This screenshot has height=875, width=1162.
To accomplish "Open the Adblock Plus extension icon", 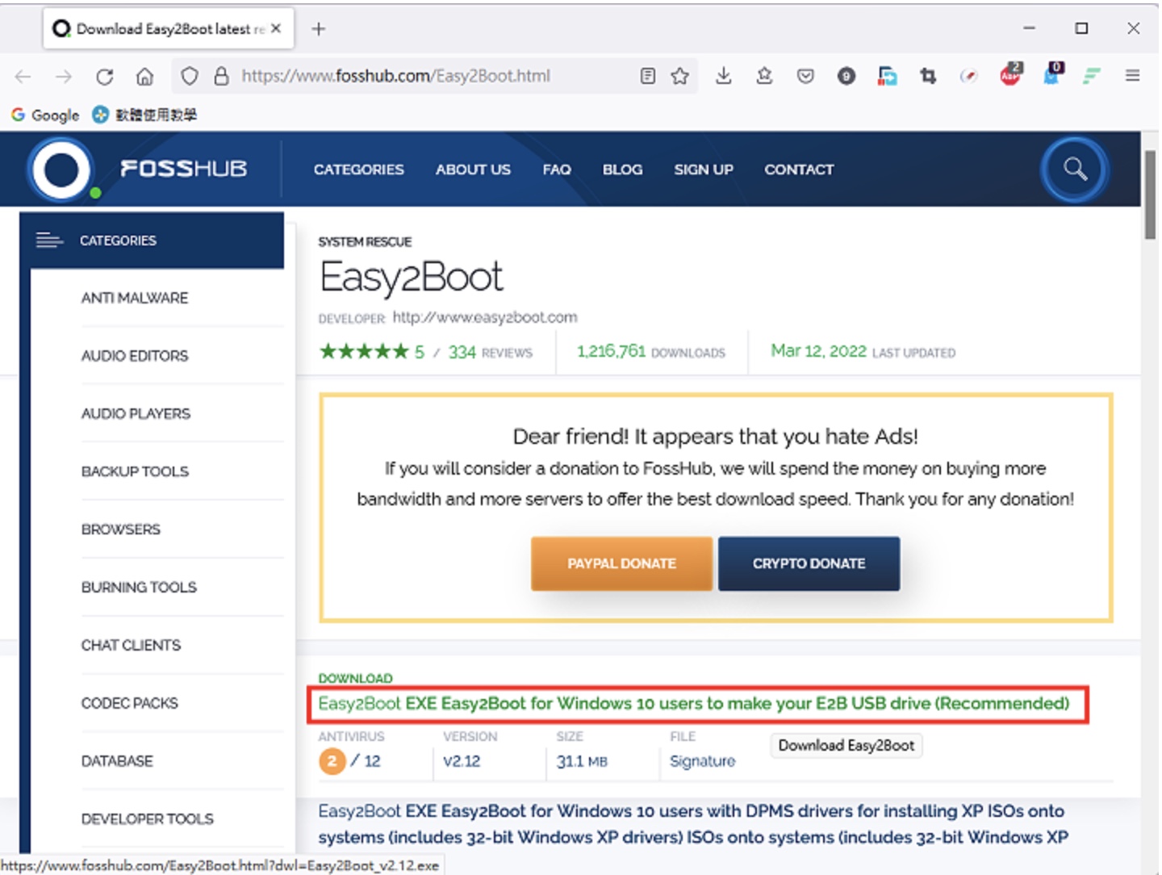I will coord(1010,74).
